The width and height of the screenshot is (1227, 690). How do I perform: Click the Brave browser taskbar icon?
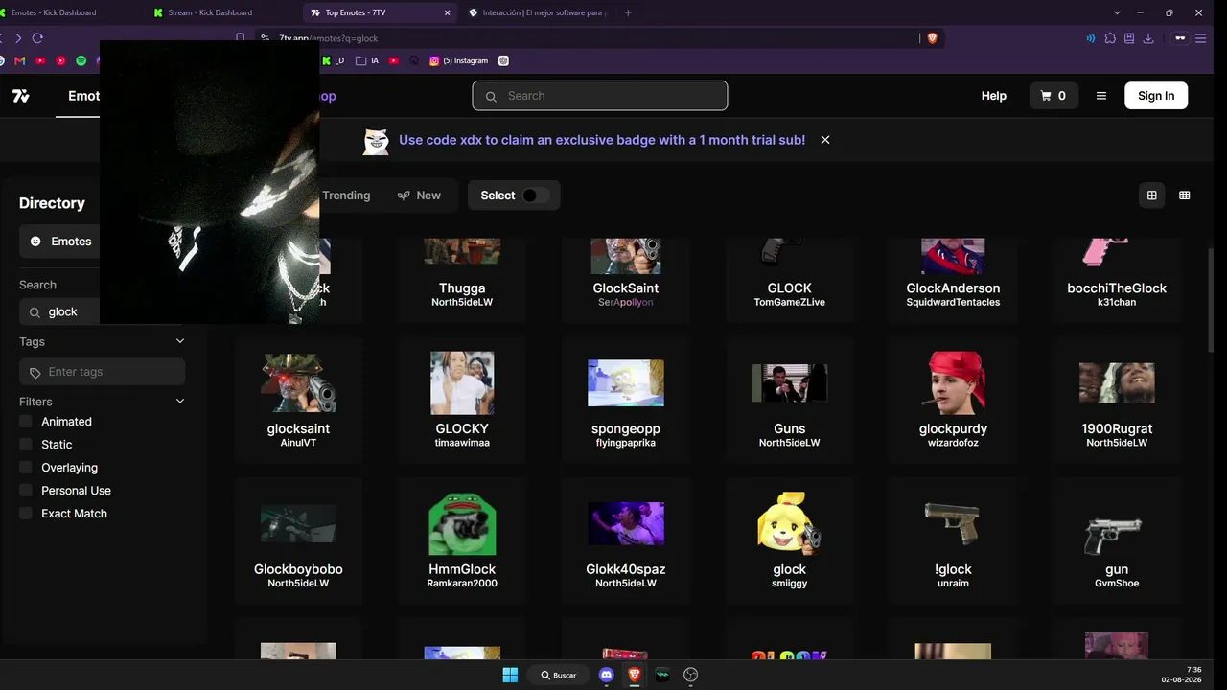pos(634,675)
